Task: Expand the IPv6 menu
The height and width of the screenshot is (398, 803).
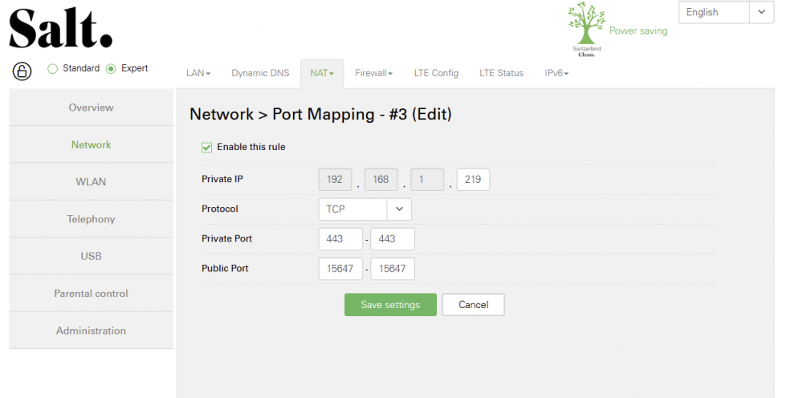Action: coord(556,73)
